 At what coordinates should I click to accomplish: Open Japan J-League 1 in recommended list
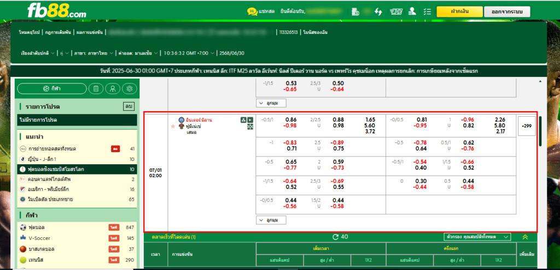[77, 159]
